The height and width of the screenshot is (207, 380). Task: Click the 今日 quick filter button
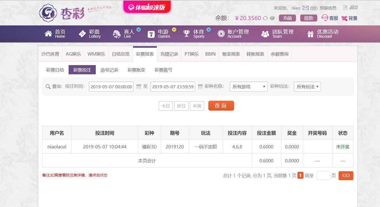click(x=166, y=106)
